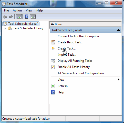Open the Help menu in menu bar
Viewport: 124px width, 123px height.
(39, 10)
